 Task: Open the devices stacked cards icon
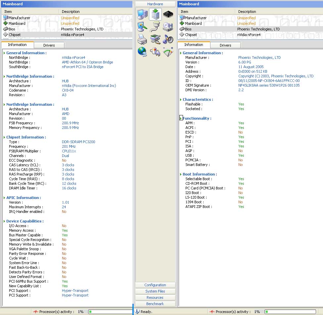(155, 39)
